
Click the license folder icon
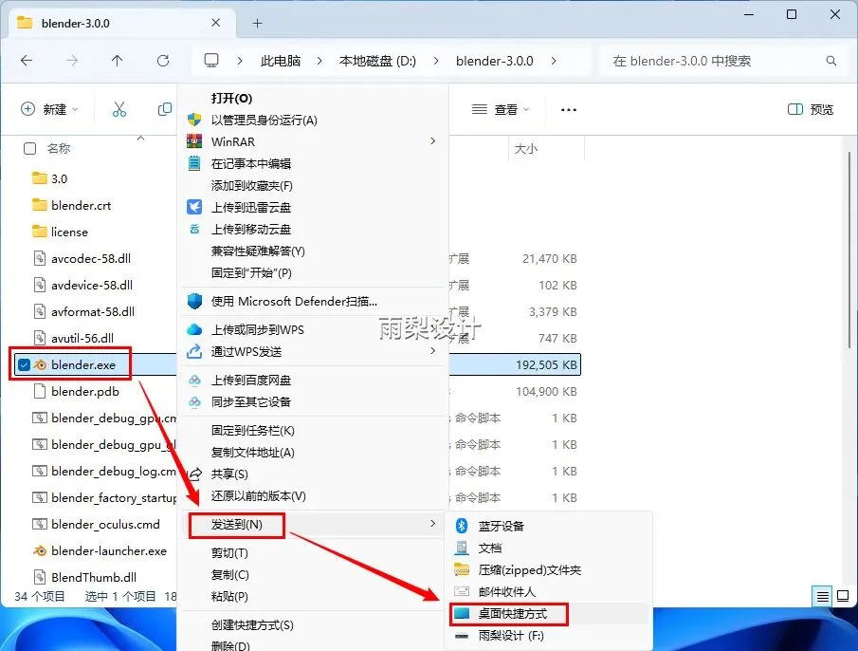(x=40, y=231)
